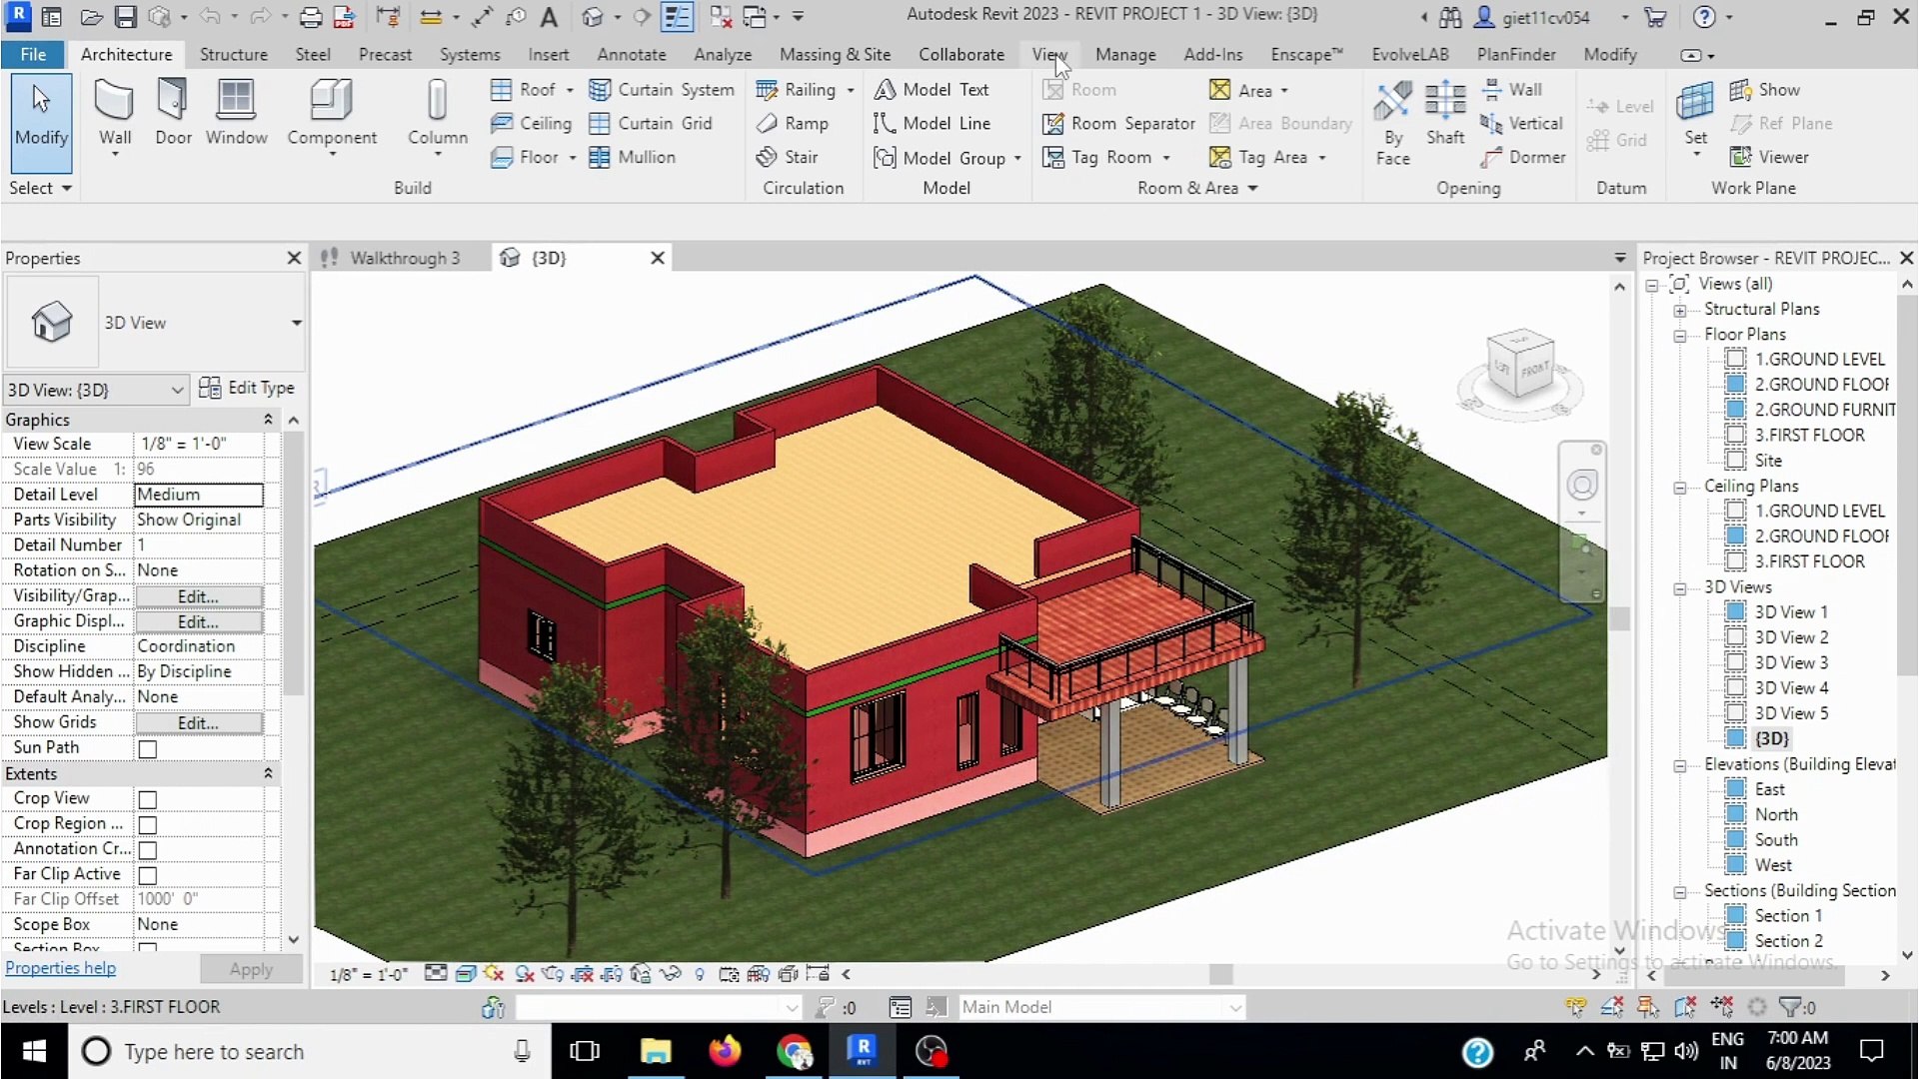This screenshot has height=1079, width=1919.
Task: Enable the Sun Path checkbox
Action: (x=148, y=748)
